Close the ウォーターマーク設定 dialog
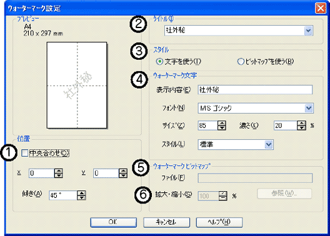This screenshot has height=236, width=330. point(321,8)
